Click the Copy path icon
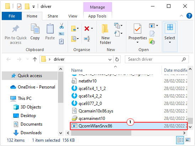The image size is (195, 146). tap(62, 34)
